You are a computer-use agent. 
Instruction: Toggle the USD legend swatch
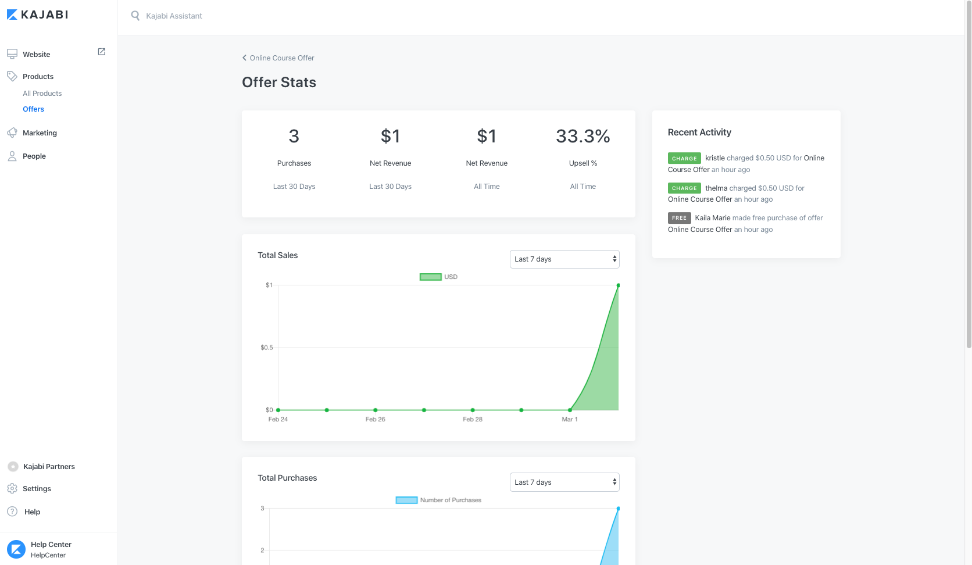click(431, 277)
